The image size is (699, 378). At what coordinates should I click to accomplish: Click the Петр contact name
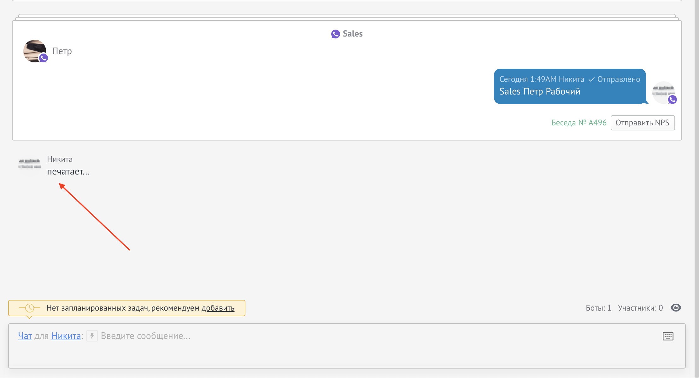(62, 51)
